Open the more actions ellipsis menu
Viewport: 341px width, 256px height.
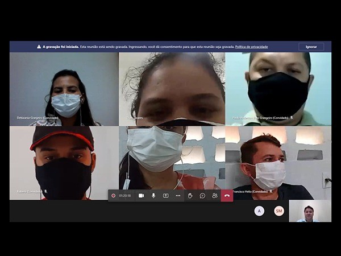pos(178,196)
